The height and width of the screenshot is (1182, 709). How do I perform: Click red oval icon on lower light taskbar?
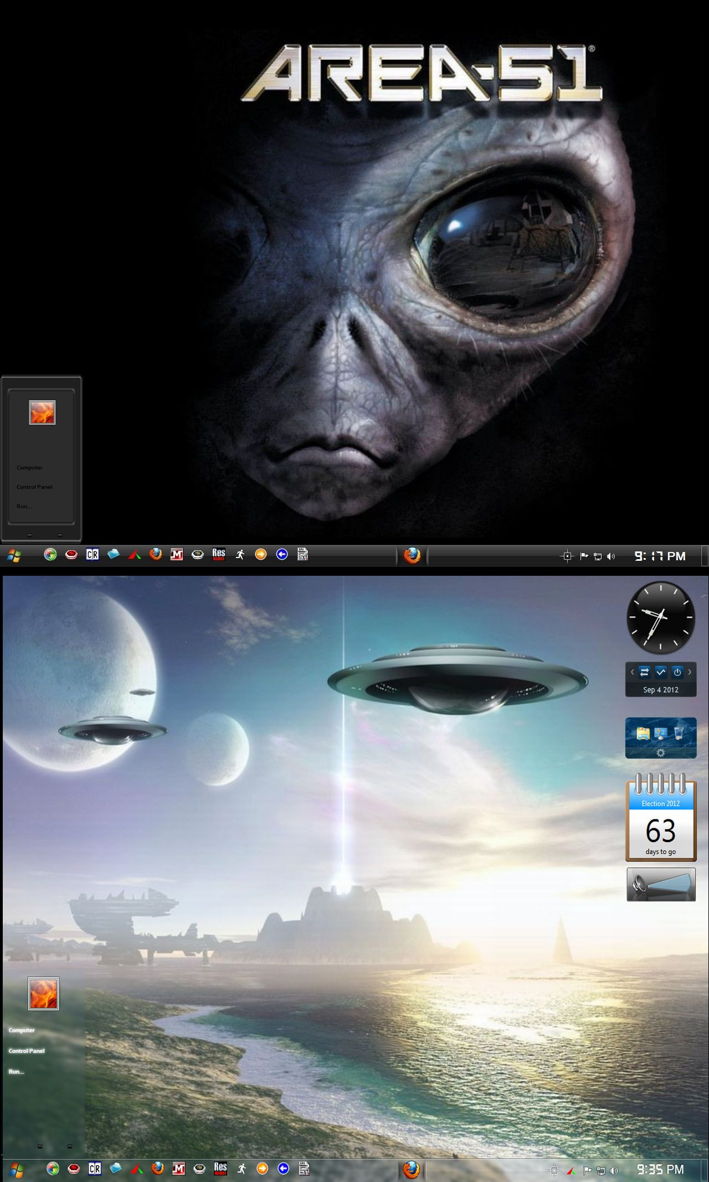[74, 1168]
